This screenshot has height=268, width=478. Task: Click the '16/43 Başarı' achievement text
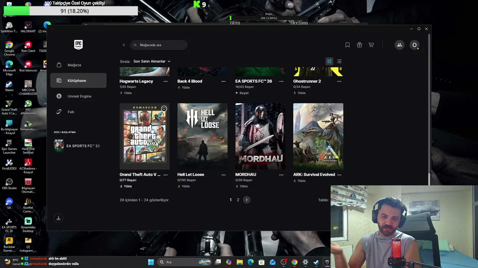(x=245, y=87)
